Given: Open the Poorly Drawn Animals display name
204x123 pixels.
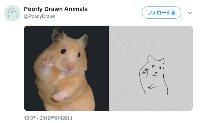Looking at the screenshot, I should click(56, 9).
